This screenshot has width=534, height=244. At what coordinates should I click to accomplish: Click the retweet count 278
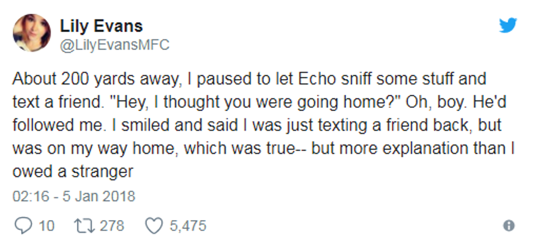[112, 226]
